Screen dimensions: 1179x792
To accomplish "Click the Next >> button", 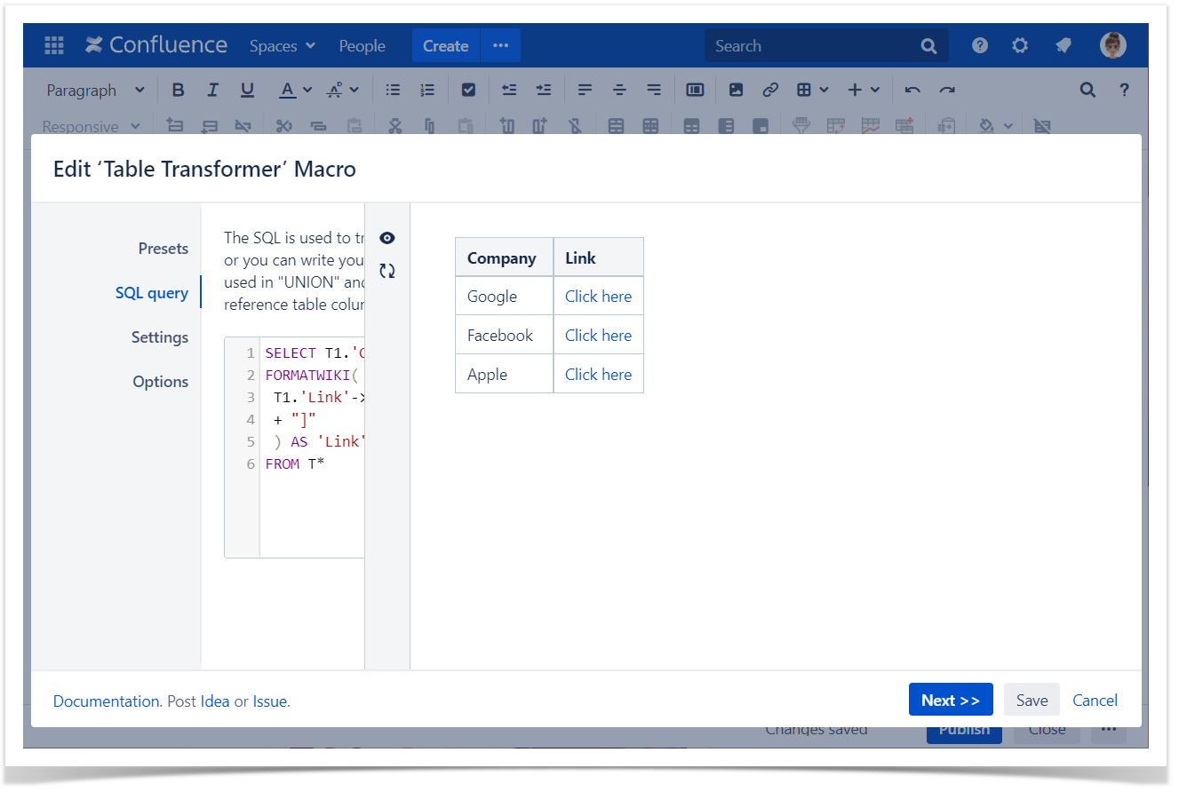I will tap(950, 700).
